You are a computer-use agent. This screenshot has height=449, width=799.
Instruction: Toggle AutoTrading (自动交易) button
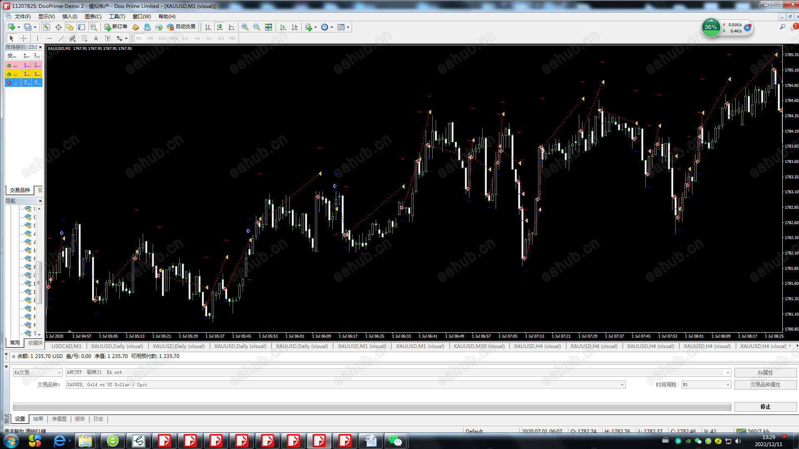pyautogui.click(x=181, y=27)
